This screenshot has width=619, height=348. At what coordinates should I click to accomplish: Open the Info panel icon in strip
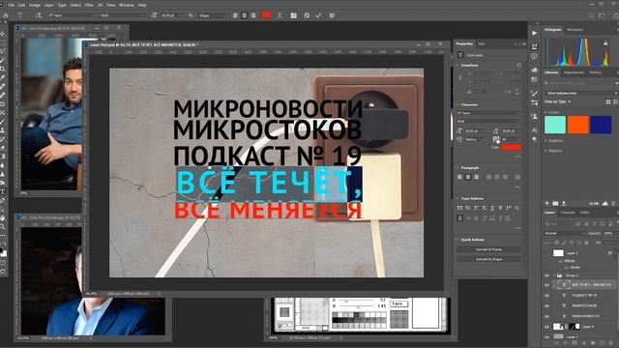tap(535, 56)
